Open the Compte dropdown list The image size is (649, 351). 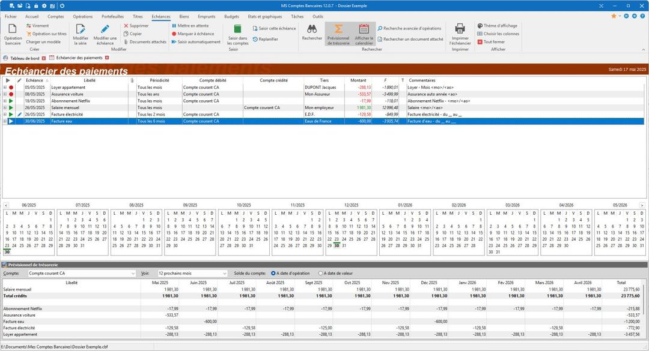click(x=133, y=273)
